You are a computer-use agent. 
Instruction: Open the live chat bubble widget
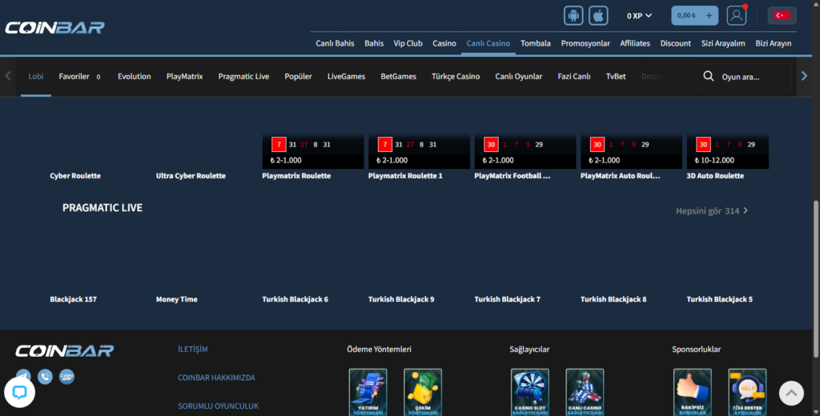tap(19, 392)
